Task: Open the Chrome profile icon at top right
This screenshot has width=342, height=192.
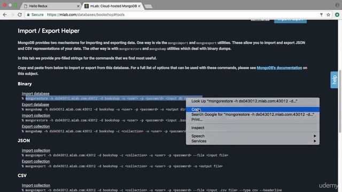Action: (x=337, y=5)
